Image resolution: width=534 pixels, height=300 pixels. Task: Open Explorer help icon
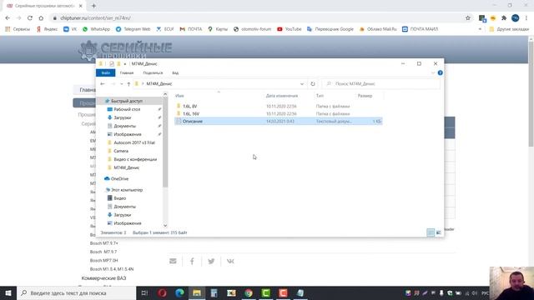(440, 72)
